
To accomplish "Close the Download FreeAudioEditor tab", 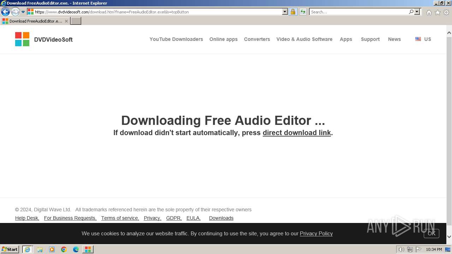I will [66, 21].
